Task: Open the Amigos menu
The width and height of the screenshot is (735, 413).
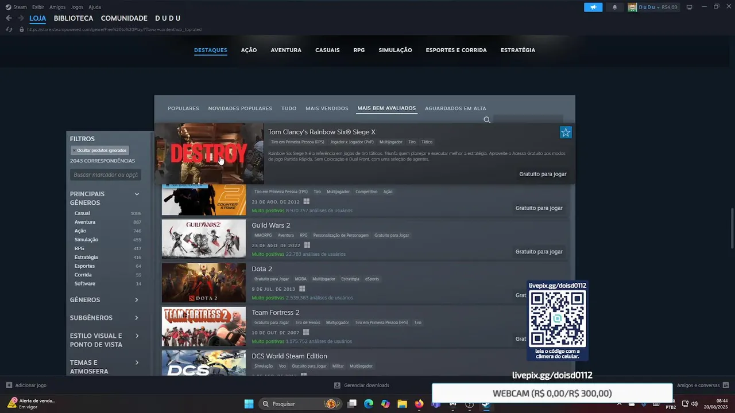Action: point(57,7)
